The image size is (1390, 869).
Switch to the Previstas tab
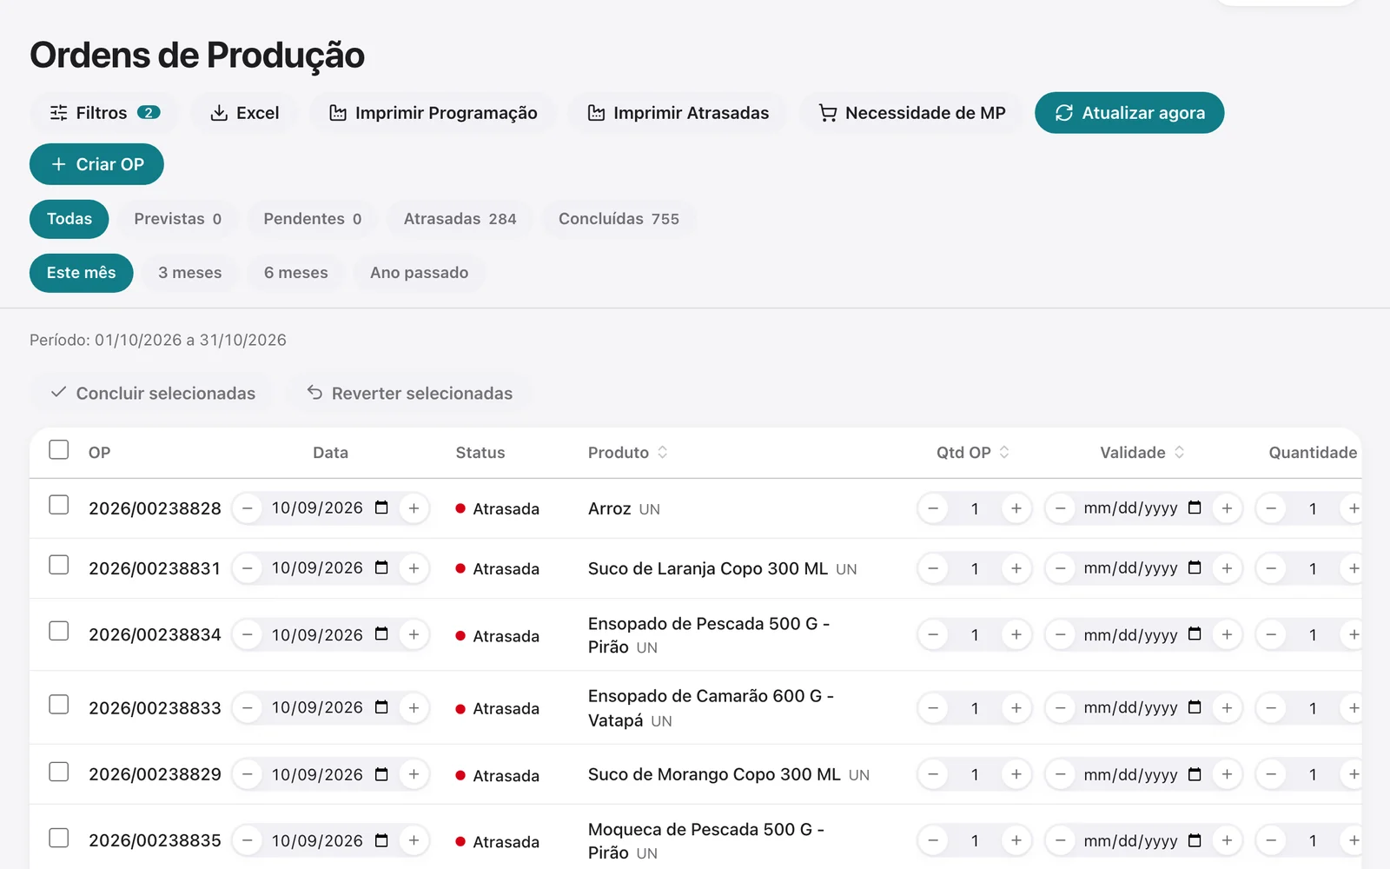click(x=177, y=219)
